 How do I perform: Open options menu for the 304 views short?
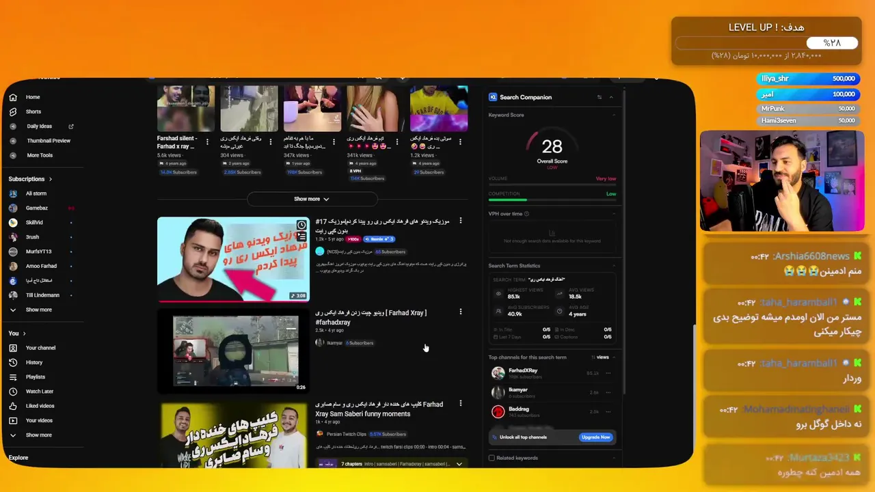(271, 141)
